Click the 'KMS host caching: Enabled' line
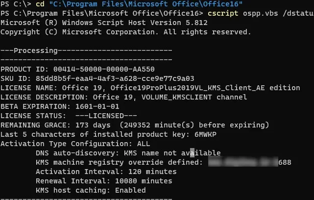The width and height of the screenshot is (314, 200). coord(91,190)
